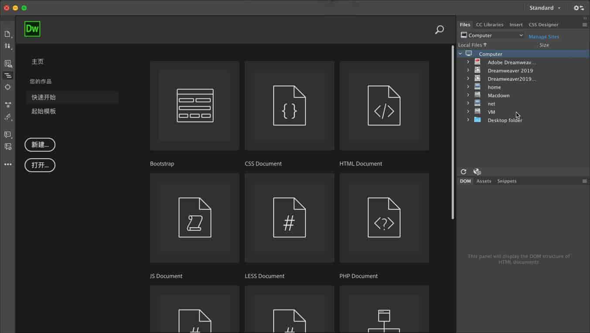Switch to the CSS Designer tab

(543, 25)
